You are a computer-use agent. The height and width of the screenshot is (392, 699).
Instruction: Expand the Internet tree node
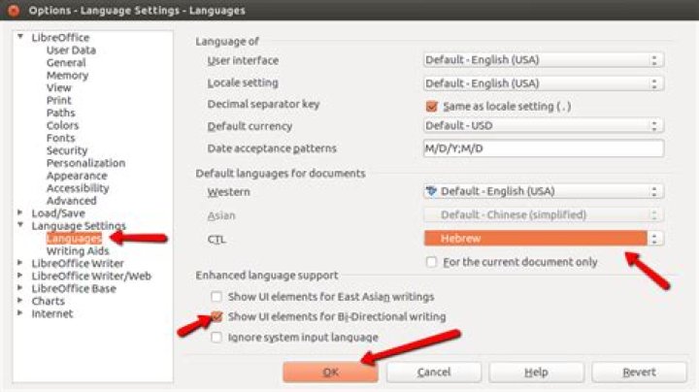click(20, 313)
